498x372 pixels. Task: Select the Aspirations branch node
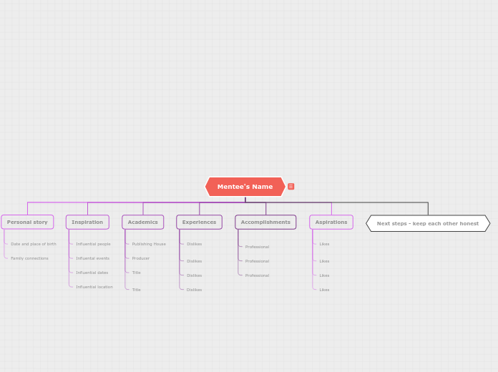pos(331,222)
